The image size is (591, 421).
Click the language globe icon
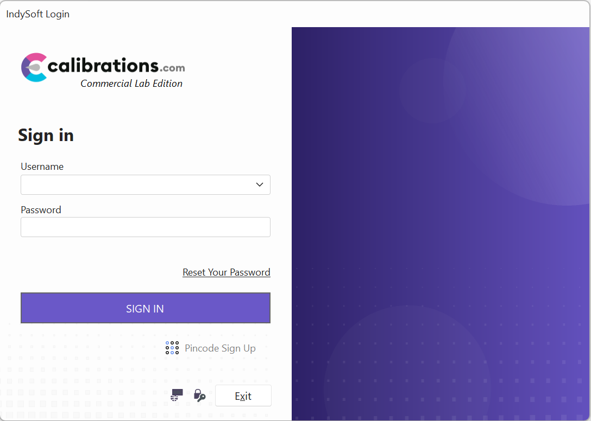tap(177, 396)
